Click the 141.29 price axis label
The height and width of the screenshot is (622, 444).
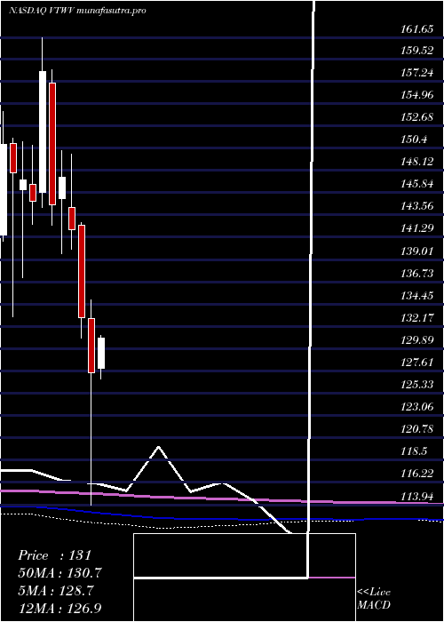pyautogui.click(x=417, y=228)
